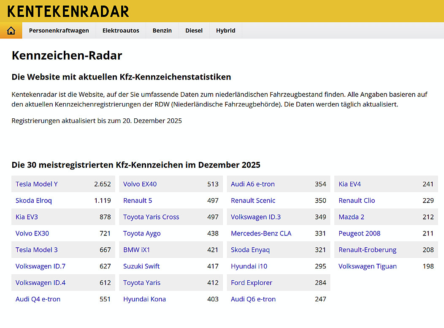Image resolution: width=444 pixels, height=328 pixels.
Task: View the Ford Explorer entry
Action: click(x=252, y=283)
